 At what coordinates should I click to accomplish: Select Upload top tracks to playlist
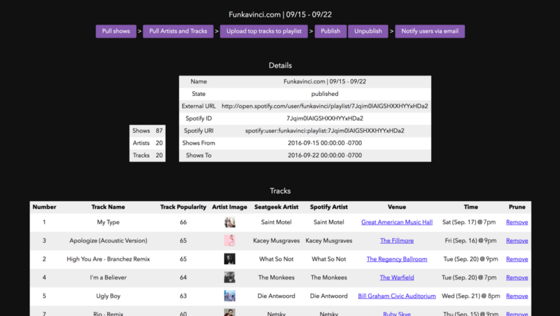click(x=264, y=31)
